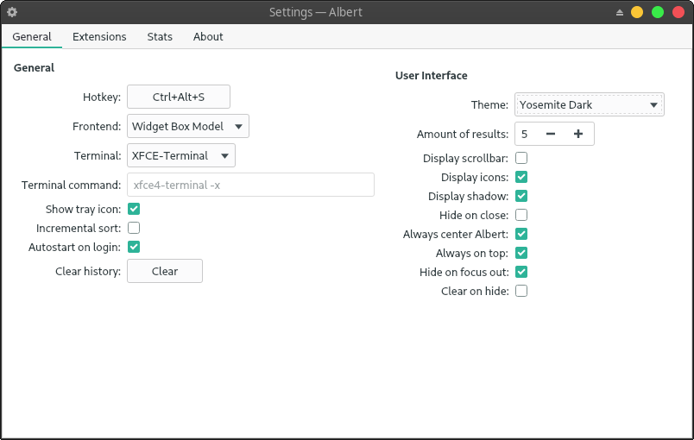Toggle the Autostart on login checkbox
694x440 pixels.
point(134,247)
